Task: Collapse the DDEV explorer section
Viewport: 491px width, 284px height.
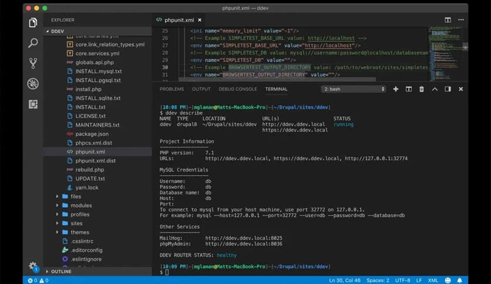Action: [99, 31]
